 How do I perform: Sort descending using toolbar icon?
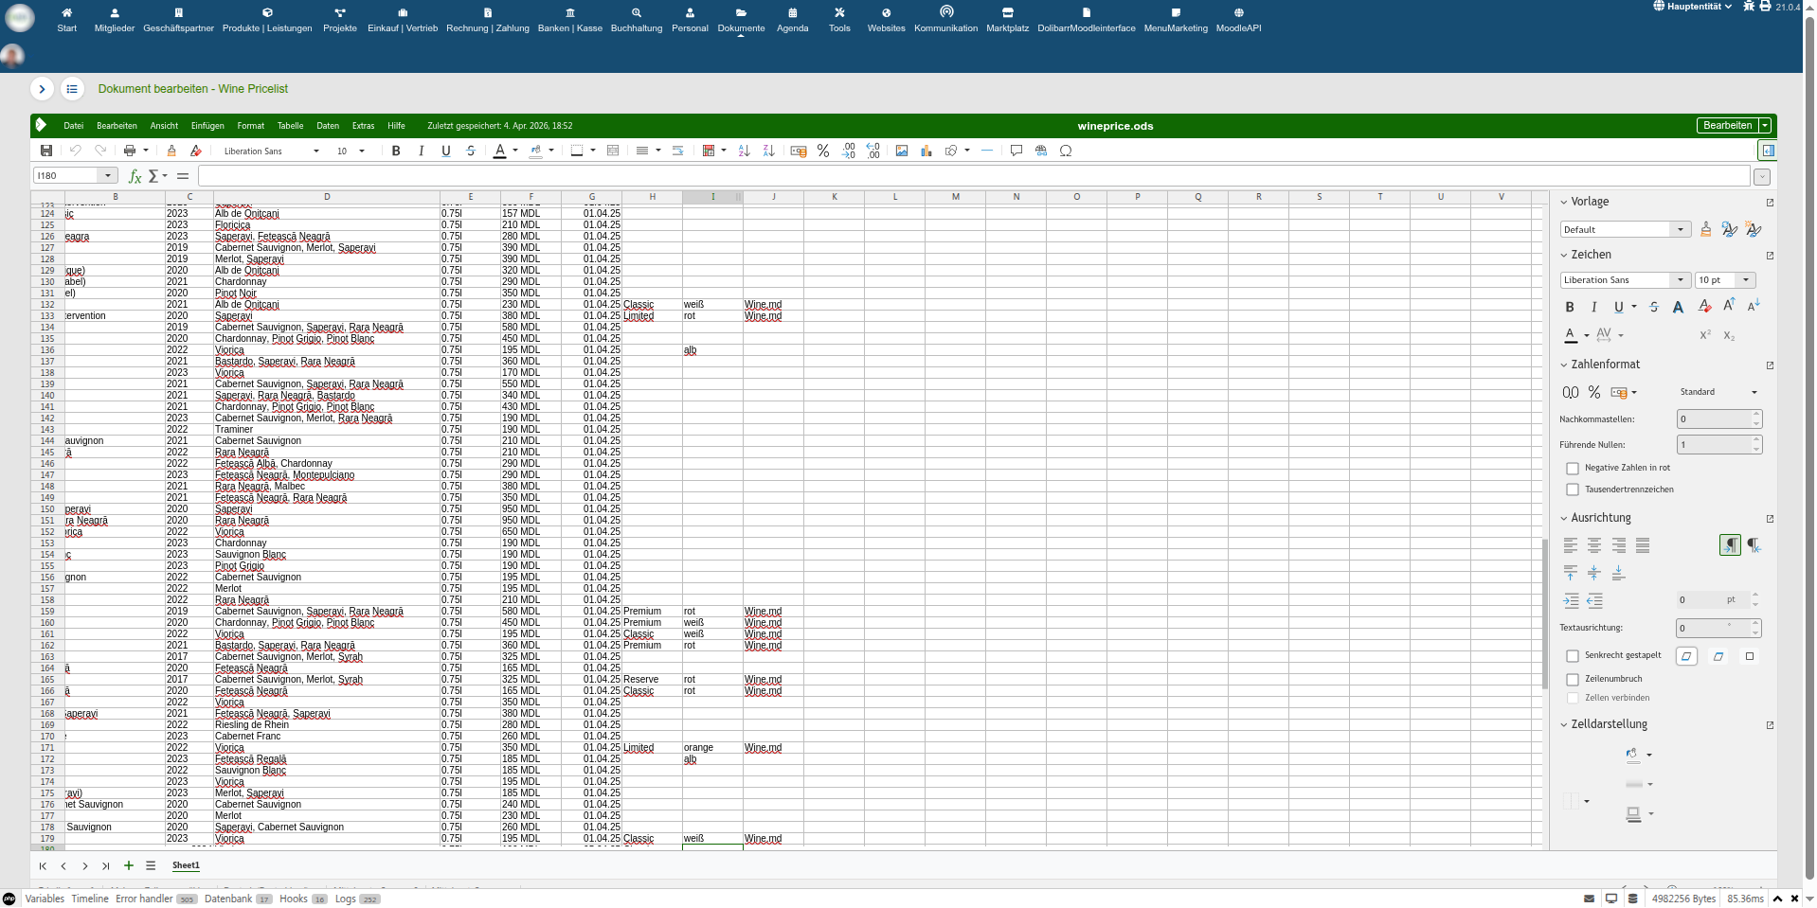(768, 151)
